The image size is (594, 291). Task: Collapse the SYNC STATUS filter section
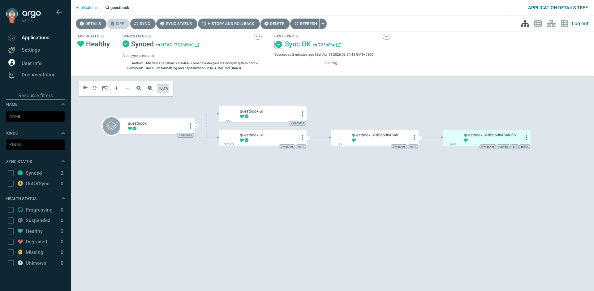pyautogui.click(x=62, y=161)
